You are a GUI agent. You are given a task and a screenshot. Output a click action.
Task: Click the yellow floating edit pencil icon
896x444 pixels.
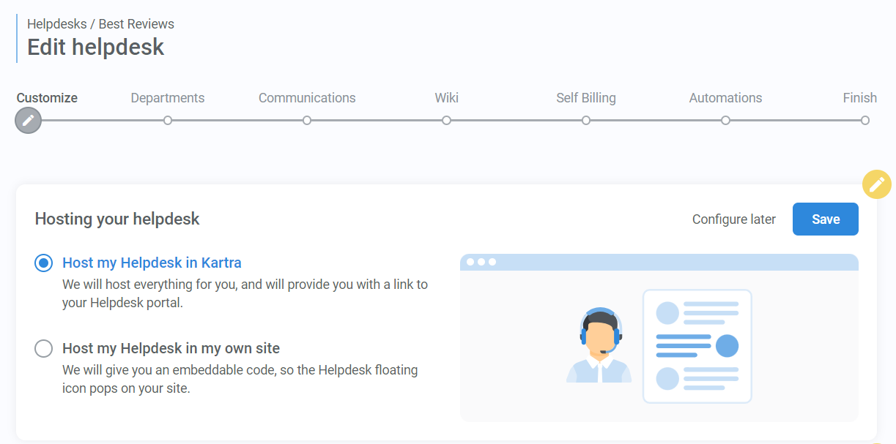point(876,184)
